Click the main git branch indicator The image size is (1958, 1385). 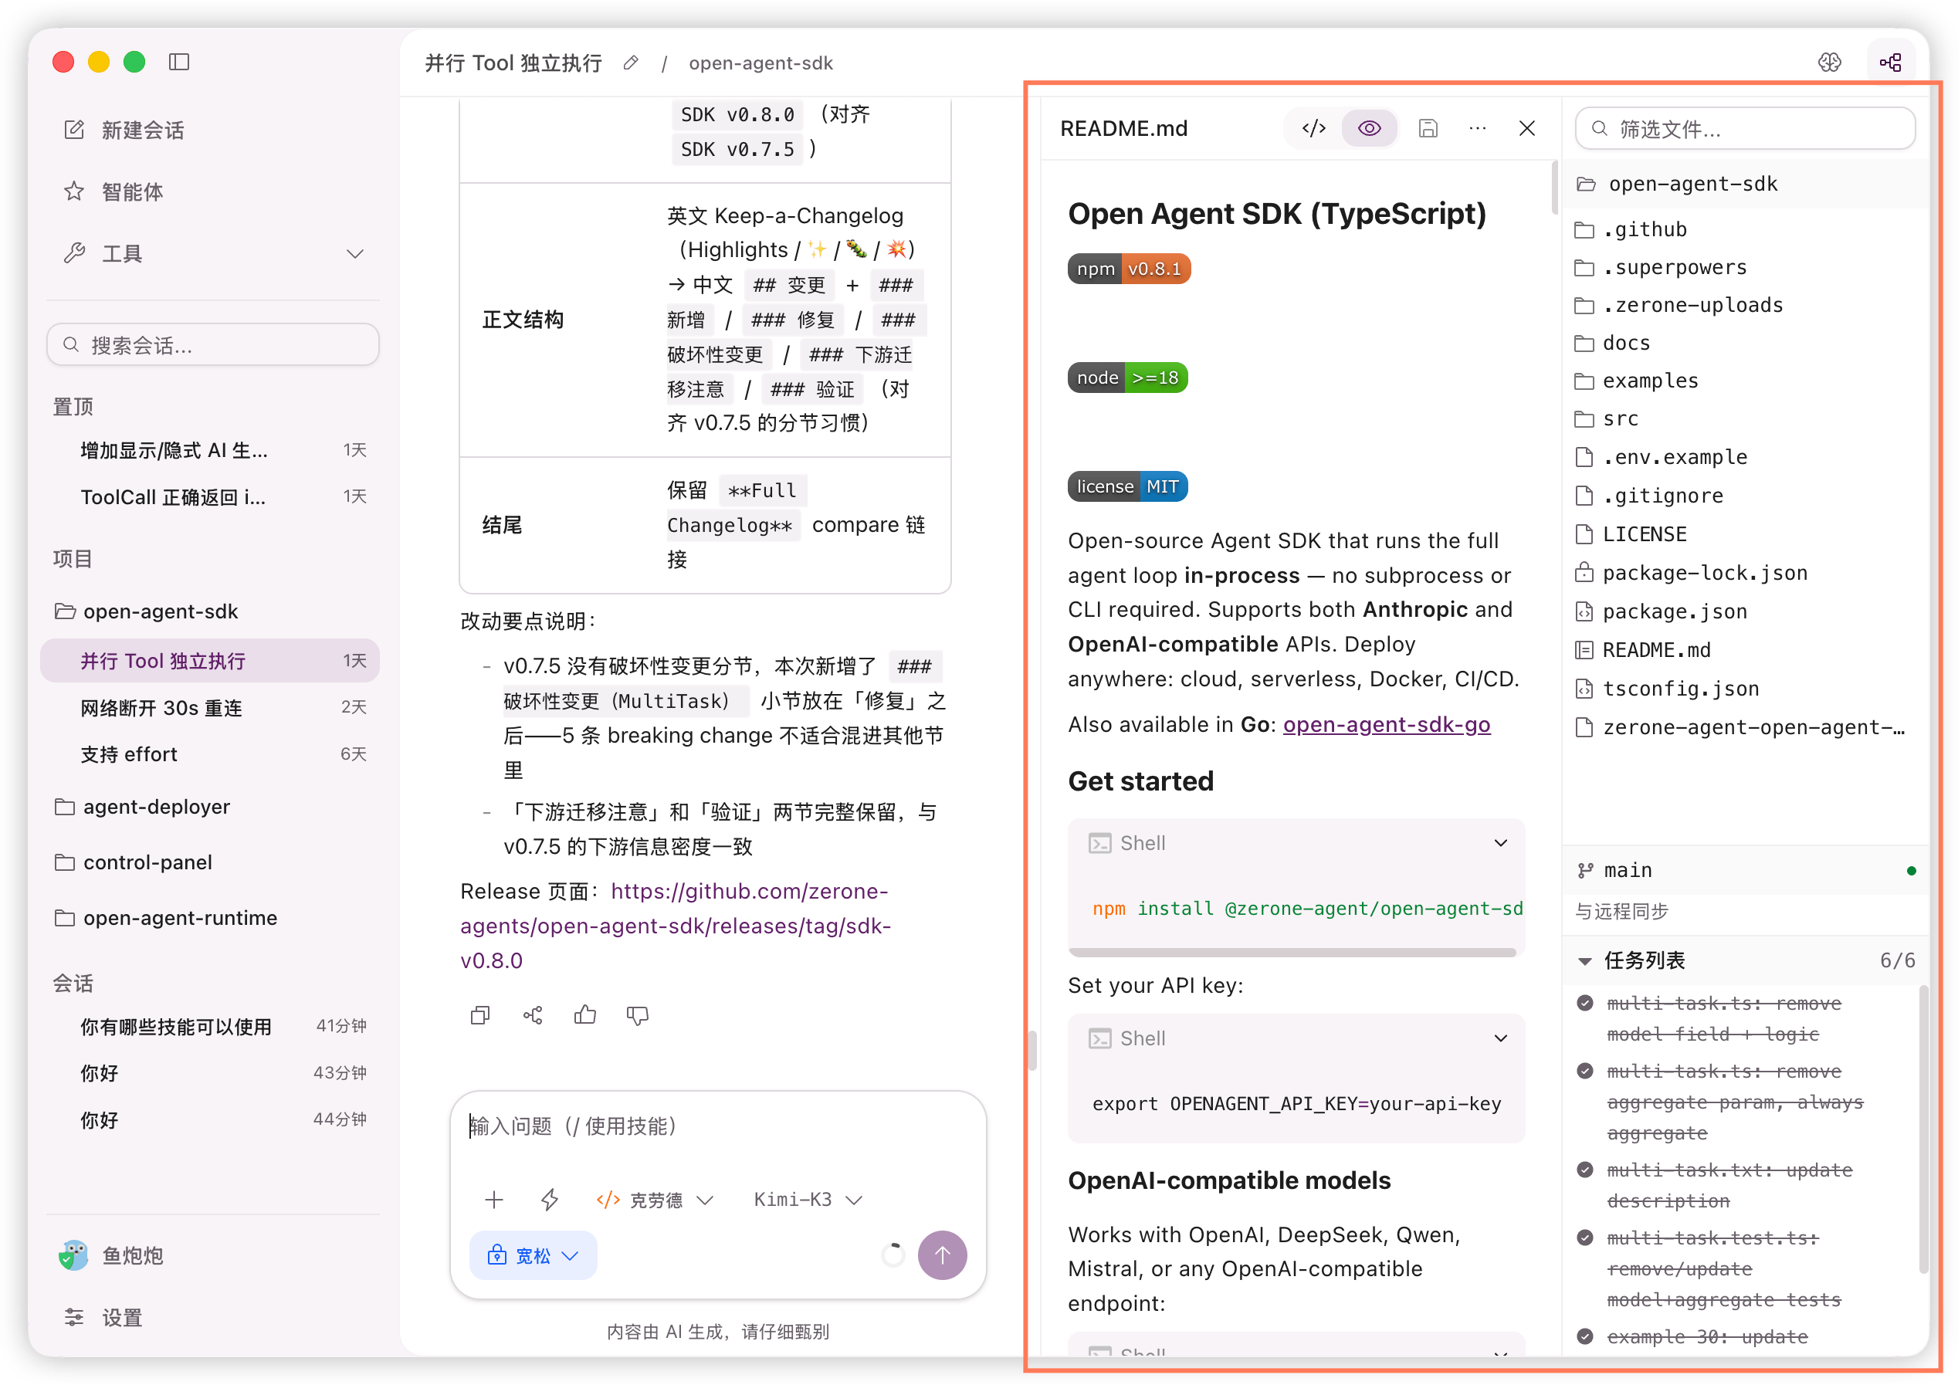tap(1614, 870)
